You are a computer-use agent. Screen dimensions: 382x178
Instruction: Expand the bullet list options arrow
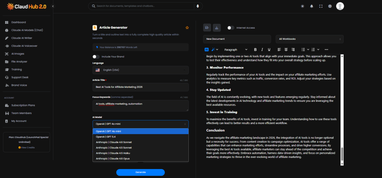point(308,49)
